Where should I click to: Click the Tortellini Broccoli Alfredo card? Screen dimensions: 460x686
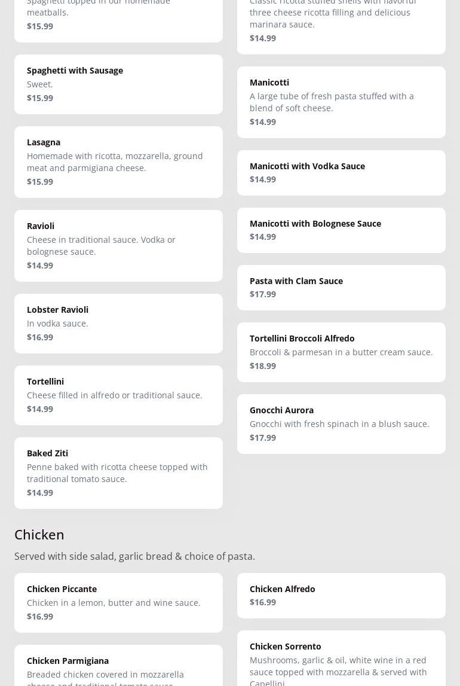[341, 352]
